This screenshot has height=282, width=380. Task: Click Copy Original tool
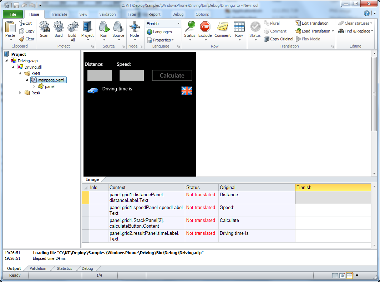(278, 39)
